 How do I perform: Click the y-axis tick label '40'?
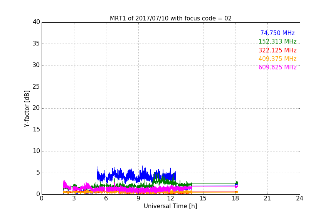tap(36, 22)
